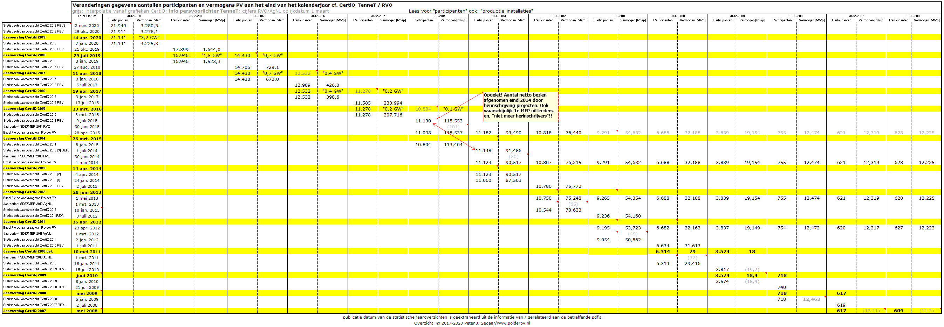Click the participant count 11.130
This screenshot has width=944, height=327.
click(x=423, y=121)
